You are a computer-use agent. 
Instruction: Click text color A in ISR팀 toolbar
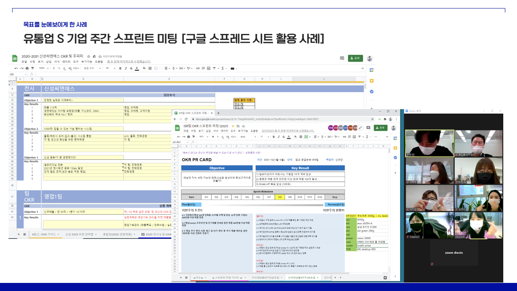click(x=289, y=137)
